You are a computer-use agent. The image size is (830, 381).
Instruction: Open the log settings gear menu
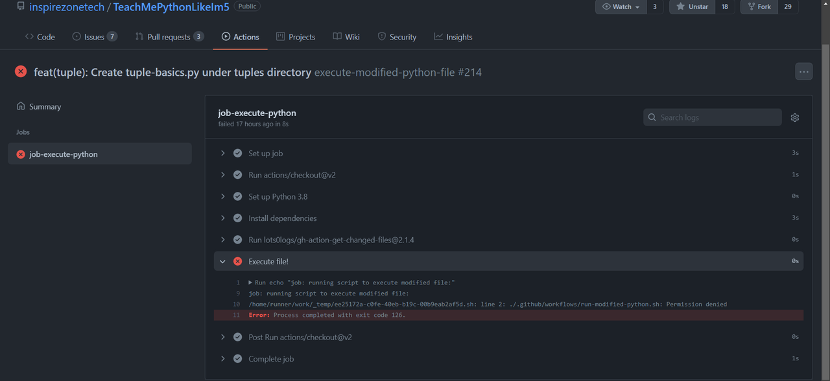795,117
